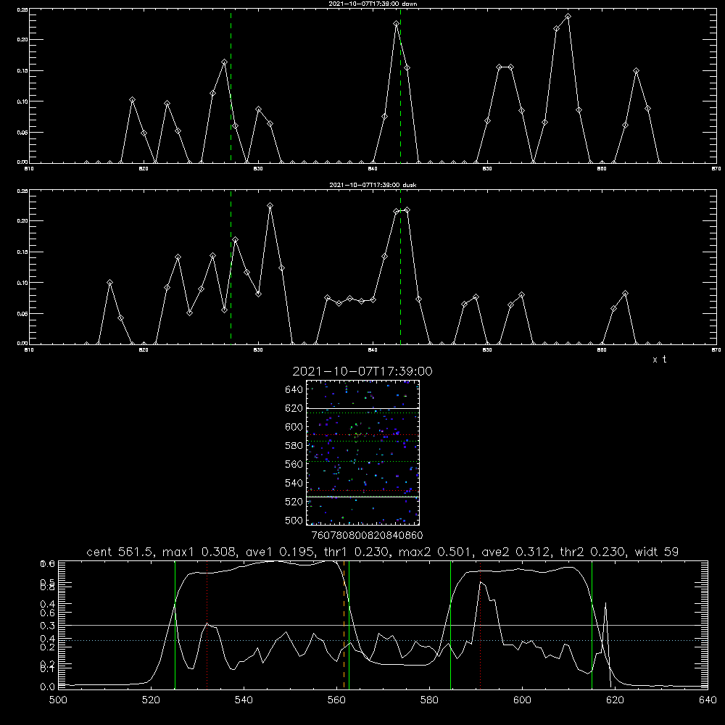
Task: Click the red dotted line near 591 in bottom plot
Action: point(481,624)
